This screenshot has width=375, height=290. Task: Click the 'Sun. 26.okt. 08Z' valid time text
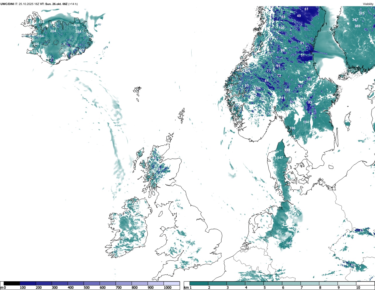click(x=56, y=4)
